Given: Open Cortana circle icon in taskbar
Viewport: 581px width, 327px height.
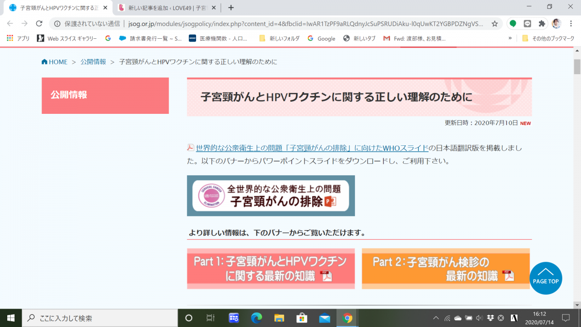Looking at the screenshot, I should [x=189, y=318].
